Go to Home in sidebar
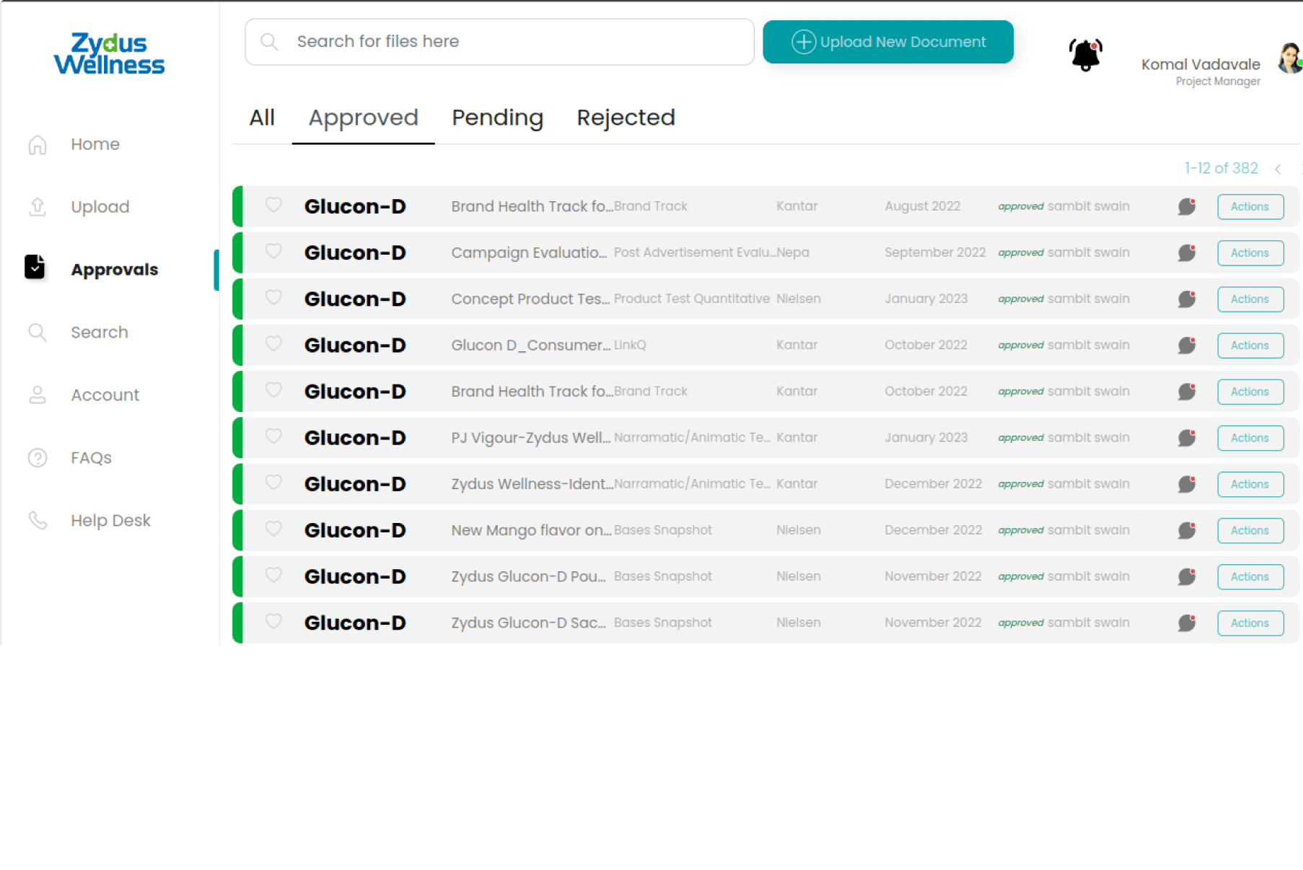1303x870 pixels. pos(95,144)
